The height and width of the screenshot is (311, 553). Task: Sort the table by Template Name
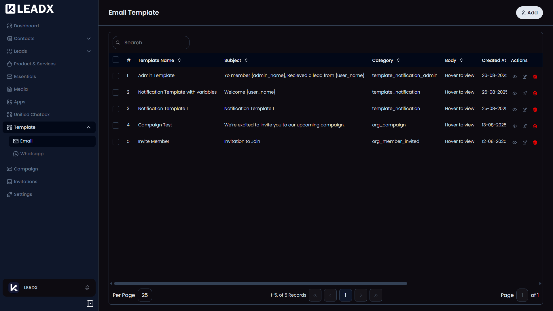(x=179, y=60)
